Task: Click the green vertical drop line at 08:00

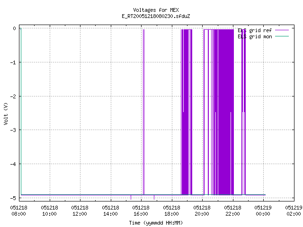Action: tap(21, 112)
